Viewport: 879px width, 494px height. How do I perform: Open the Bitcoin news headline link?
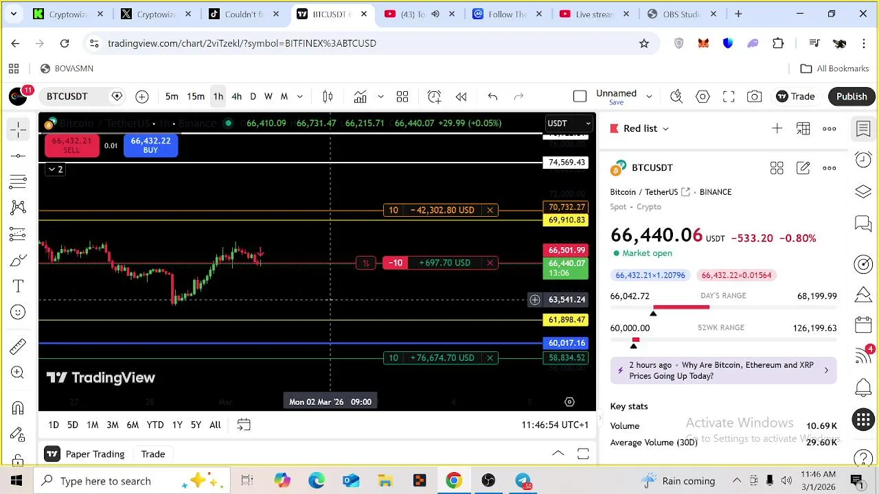pos(724,370)
